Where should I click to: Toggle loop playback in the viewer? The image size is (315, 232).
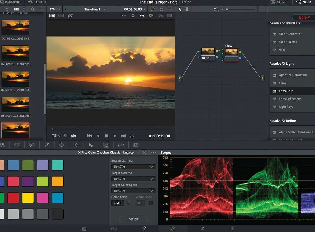click(x=132, y=136)
